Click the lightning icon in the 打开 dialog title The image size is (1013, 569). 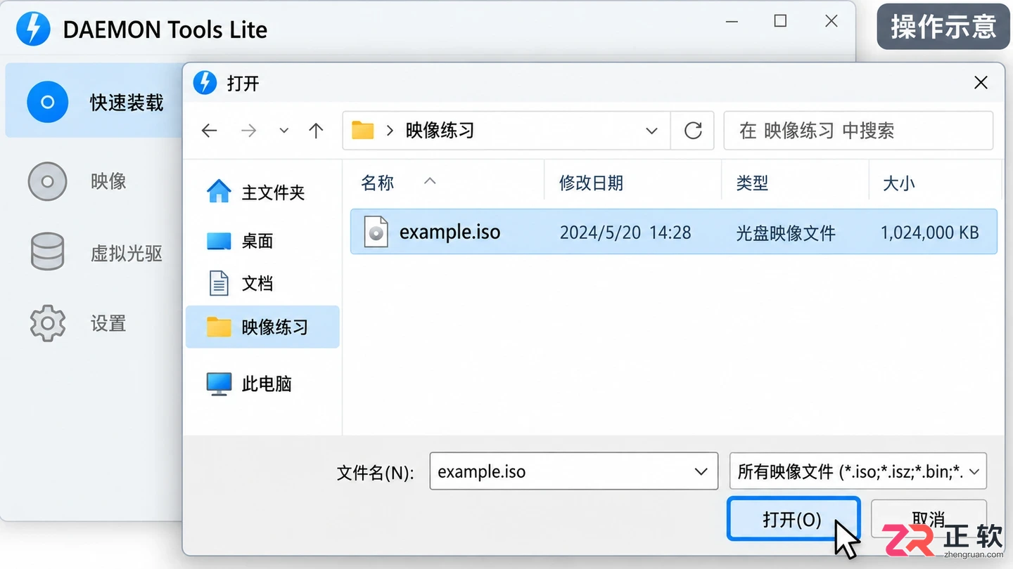click(205, 82)
